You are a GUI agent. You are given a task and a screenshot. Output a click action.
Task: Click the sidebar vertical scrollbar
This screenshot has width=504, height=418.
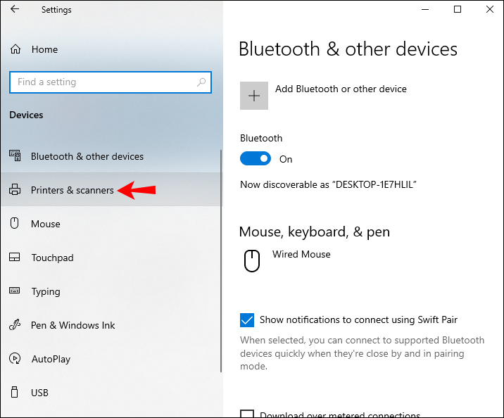tap(221, 260)
